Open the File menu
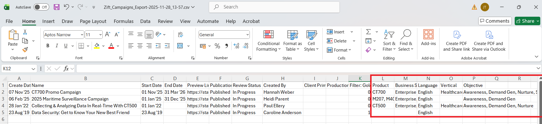 point(9,21)
